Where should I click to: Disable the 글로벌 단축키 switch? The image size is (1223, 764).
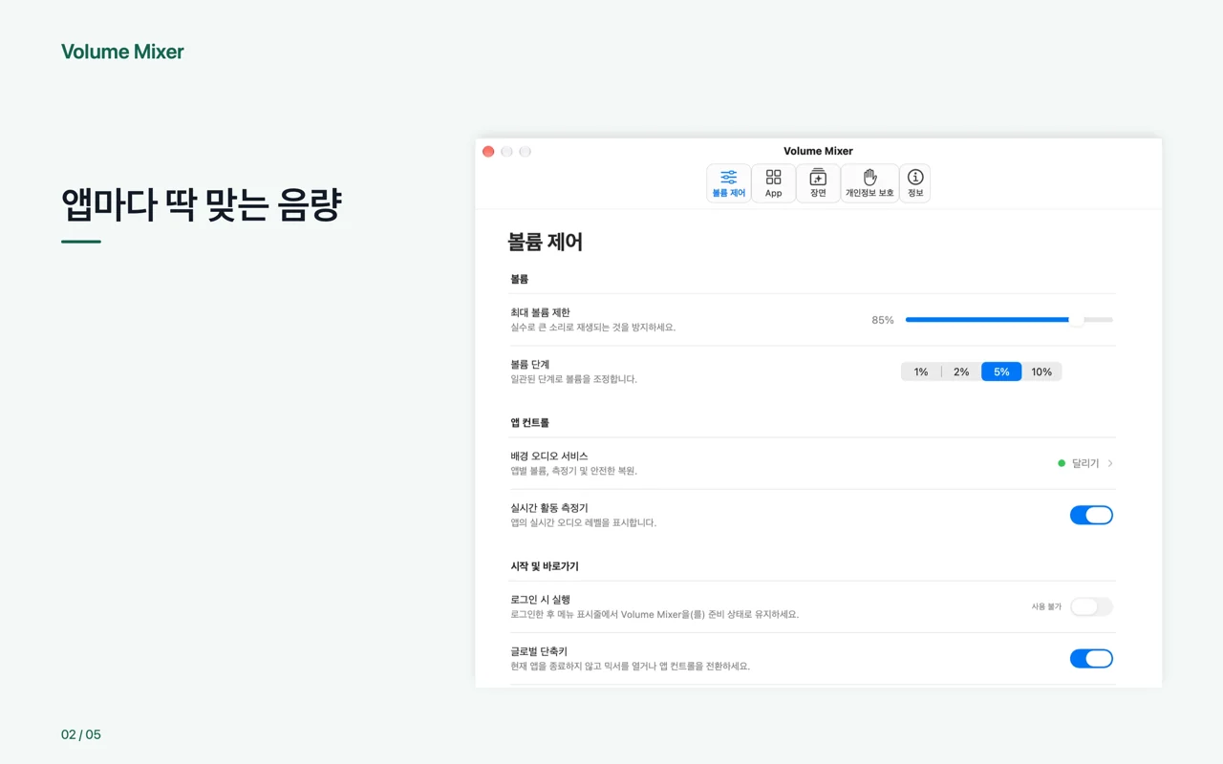click(1091, 659)
